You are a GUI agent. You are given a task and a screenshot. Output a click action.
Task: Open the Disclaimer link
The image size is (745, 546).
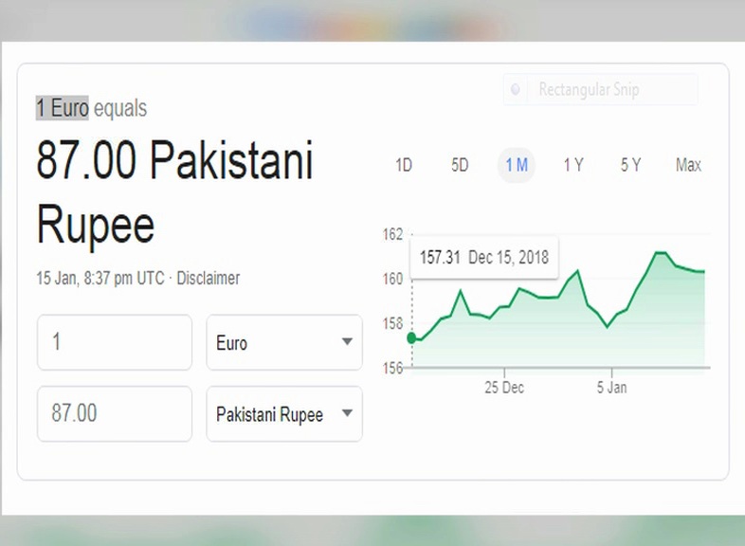[209, 278]
